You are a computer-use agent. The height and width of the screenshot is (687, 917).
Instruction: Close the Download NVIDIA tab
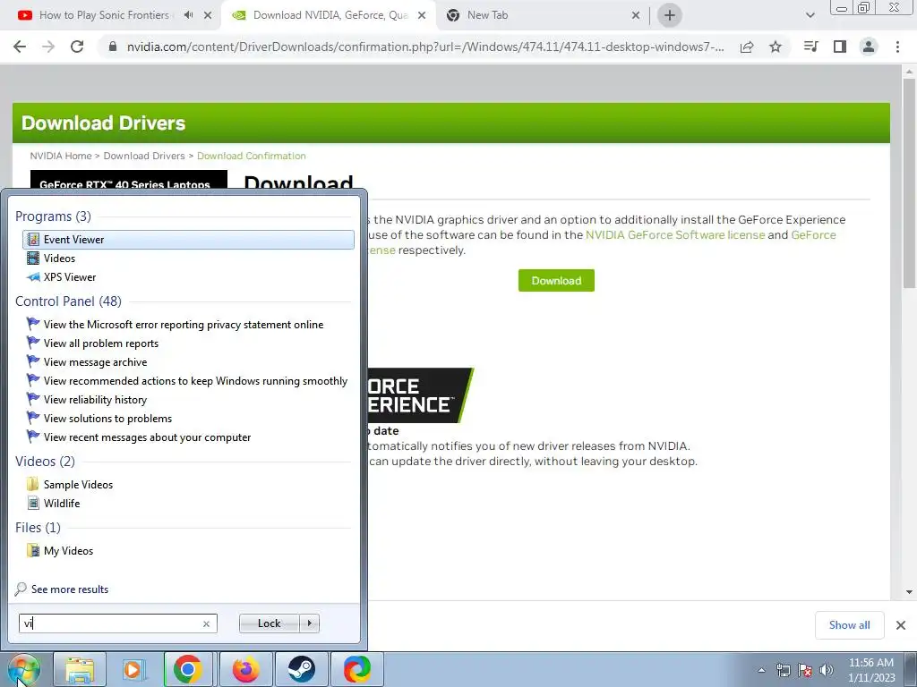422,15
